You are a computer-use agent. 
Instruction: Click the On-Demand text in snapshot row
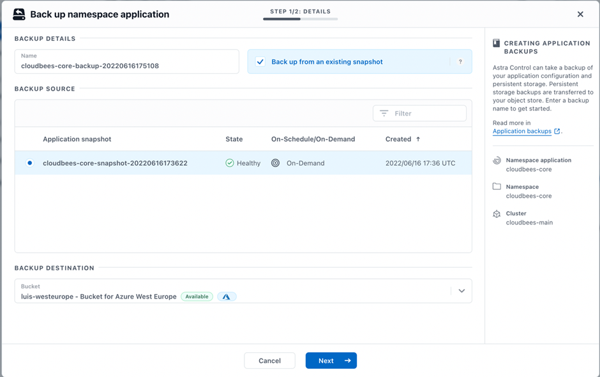coord(305,163)
